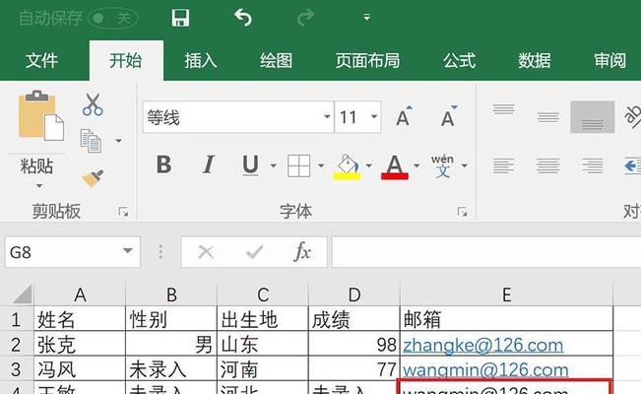Decrease font size with smaller A icon
This screenshot has height=394, width=641.
tap(448, 116)
